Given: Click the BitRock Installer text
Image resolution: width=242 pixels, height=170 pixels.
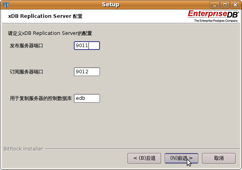Looking at the screenshot, I should [x=23, y=149].
